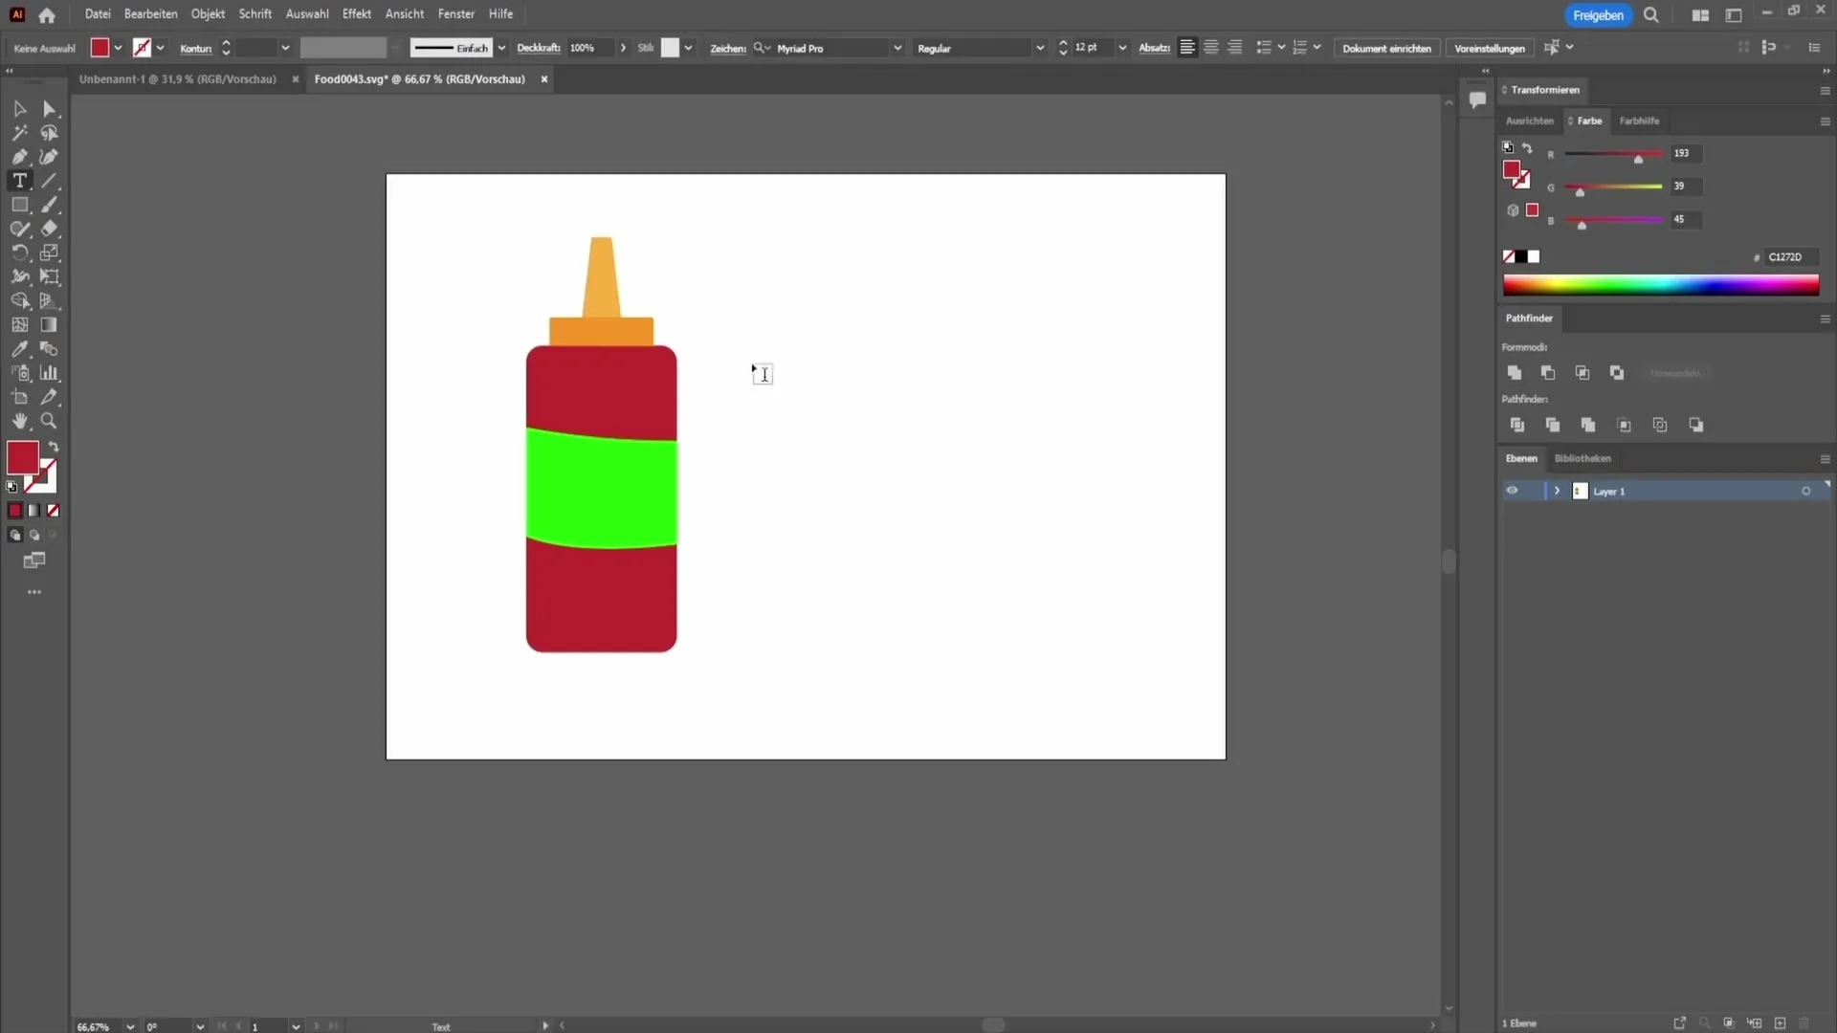The width and height of the screenshot is (1837, 1033).
Task: Enable Draw Normal mode
Action: pyautogui.click(x=14, y=536)
